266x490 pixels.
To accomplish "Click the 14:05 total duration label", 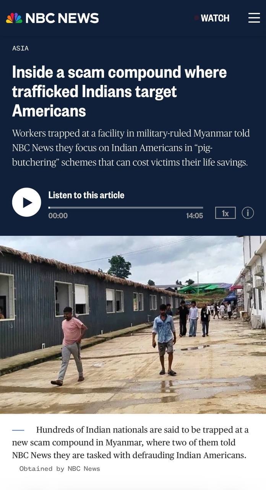I will click(x=195, y=216).
